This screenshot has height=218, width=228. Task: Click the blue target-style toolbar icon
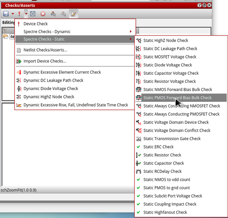pos(33,14)
